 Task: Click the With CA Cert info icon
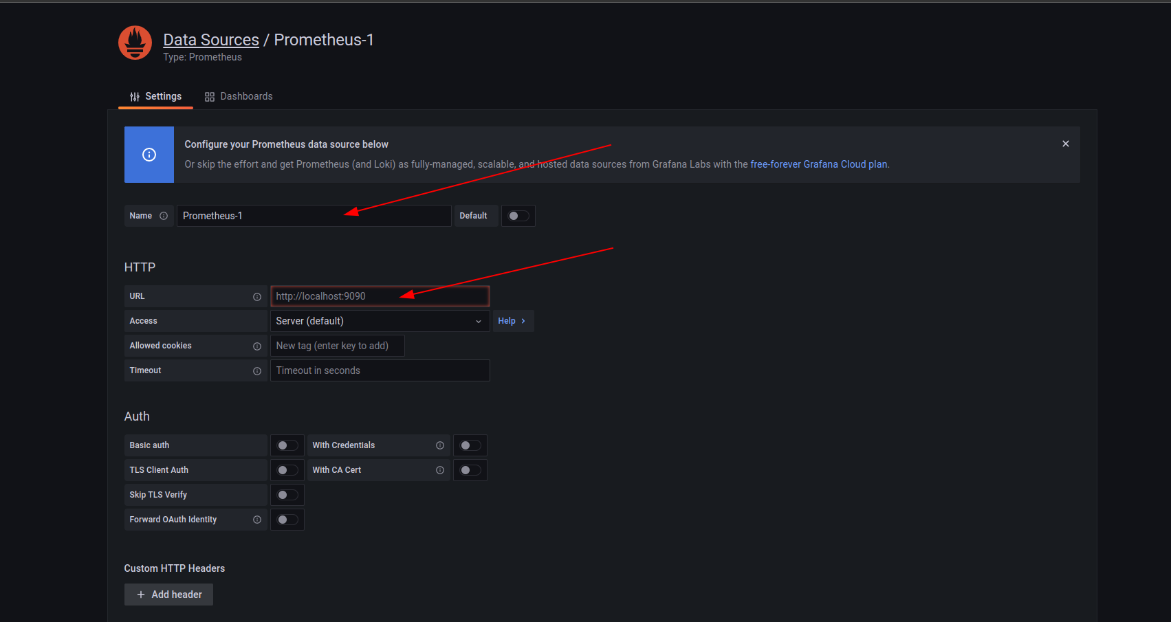point(440,470)
